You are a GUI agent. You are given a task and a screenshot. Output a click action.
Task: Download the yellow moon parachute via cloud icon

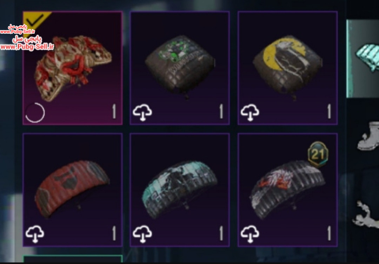(250, 112)
